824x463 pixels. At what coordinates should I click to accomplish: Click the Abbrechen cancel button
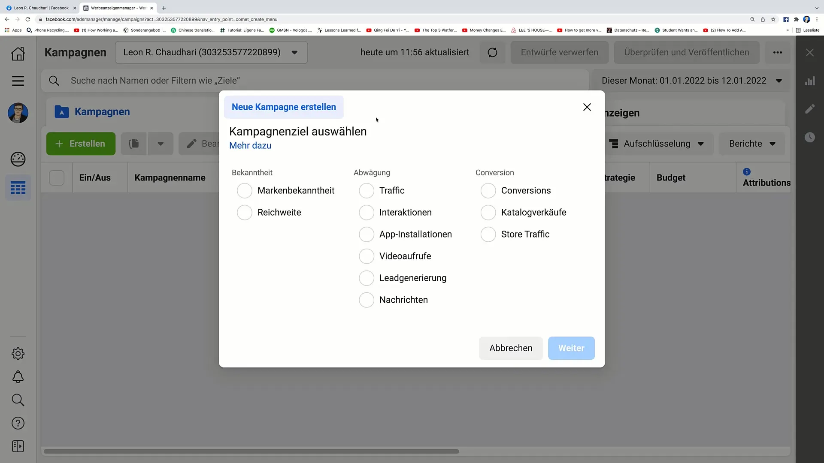pos(510,348)
